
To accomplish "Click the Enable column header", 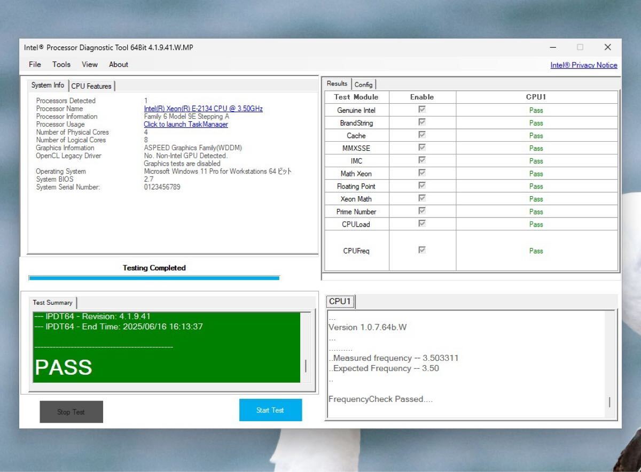I will pyautogui.click(x=422, y=97).
